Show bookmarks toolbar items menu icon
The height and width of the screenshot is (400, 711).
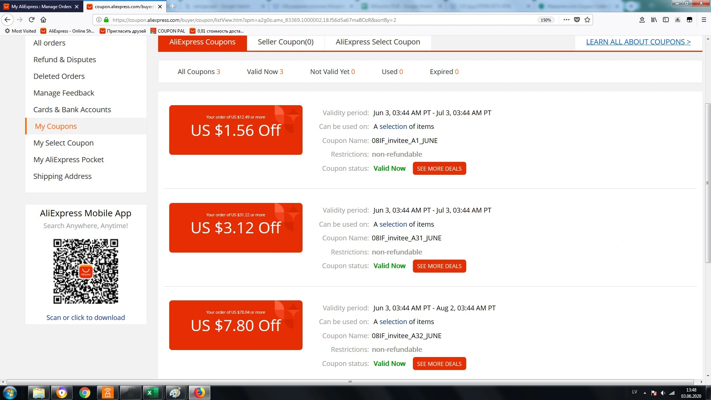[x=642, y=20]
